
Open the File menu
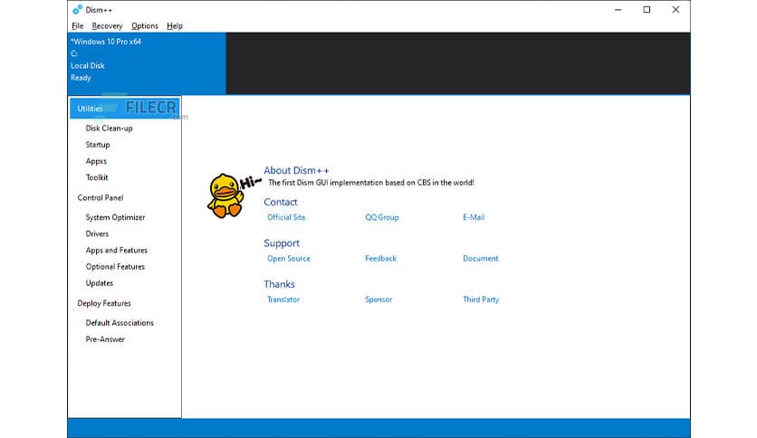click(77, 26)
